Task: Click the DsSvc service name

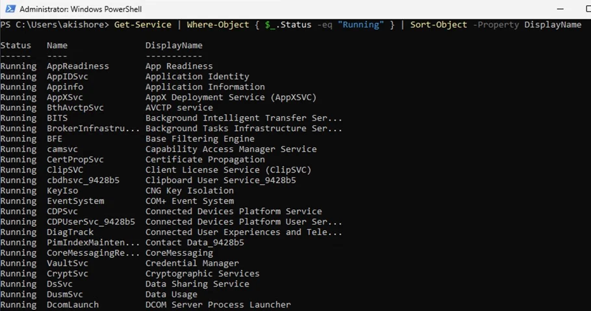Action: (x=60, y=284)
